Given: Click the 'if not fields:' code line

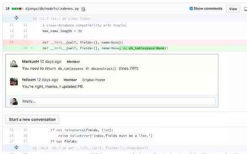Looking at the screenshot, I should click(x=64, y=141).
